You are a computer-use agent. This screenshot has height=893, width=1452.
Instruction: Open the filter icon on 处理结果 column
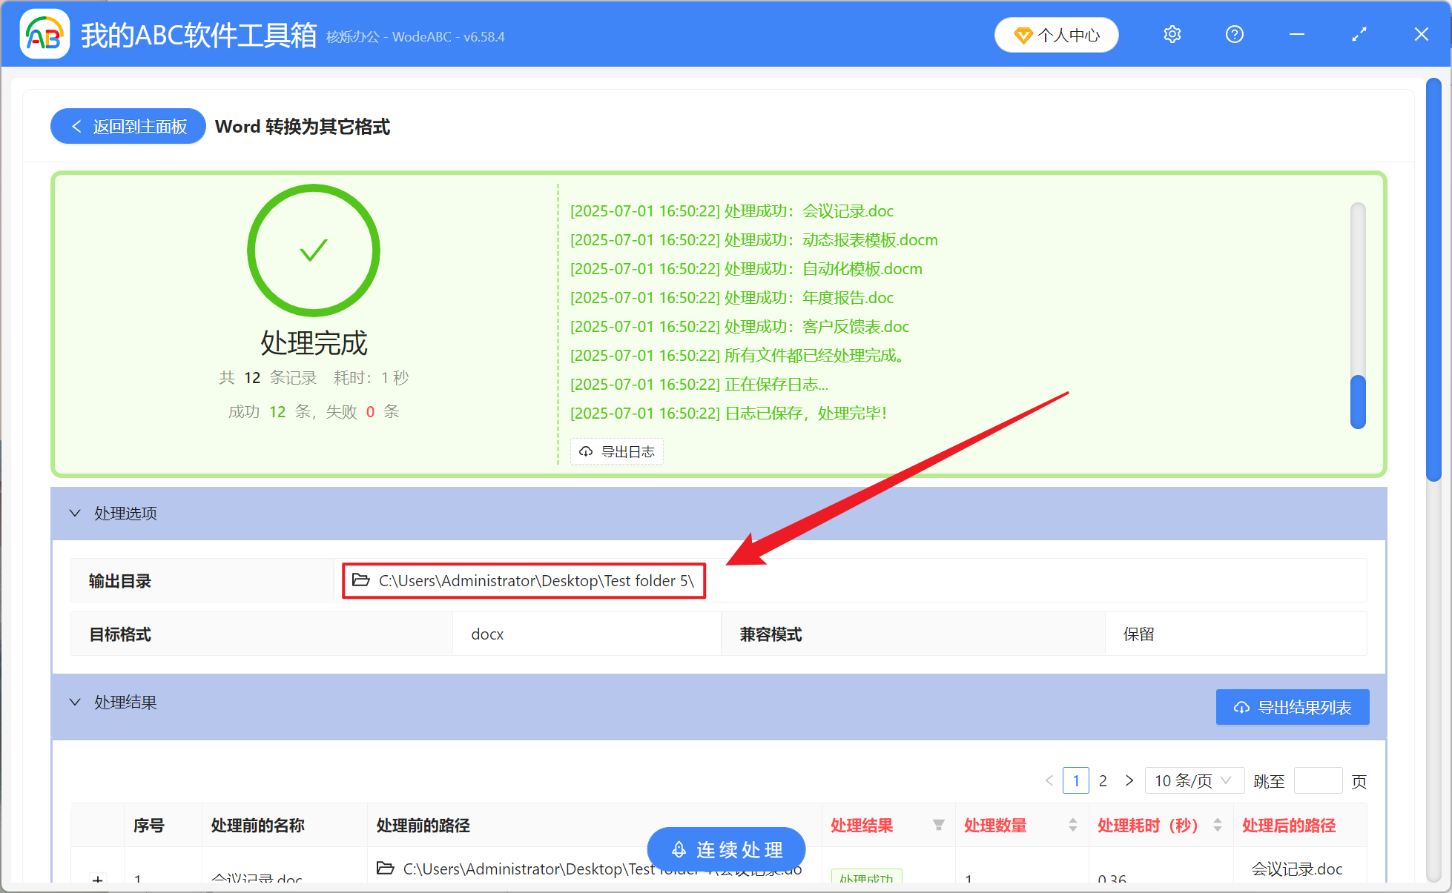click(940, 825)
